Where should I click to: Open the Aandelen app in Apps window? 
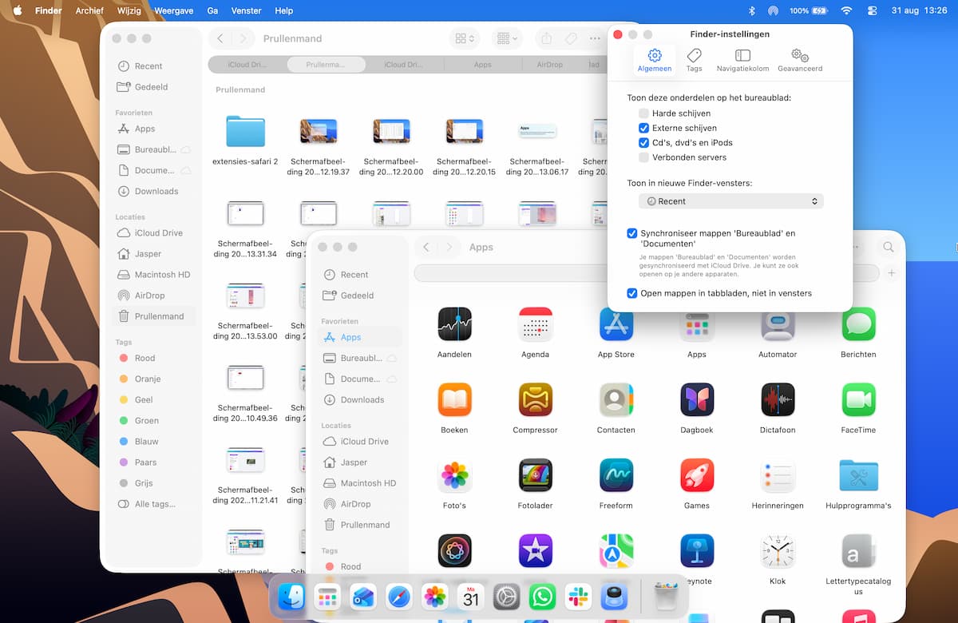click(x=454, y=324)
